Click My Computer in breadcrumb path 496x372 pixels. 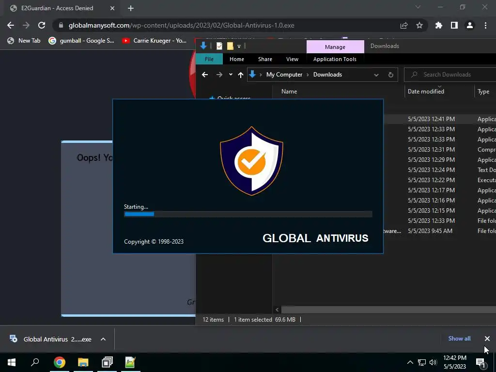click(284, 75)
